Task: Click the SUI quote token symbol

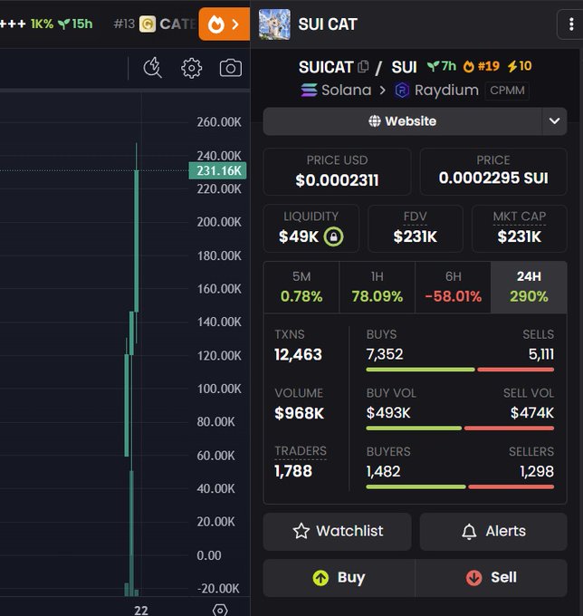Action: [x=404, y=67]
